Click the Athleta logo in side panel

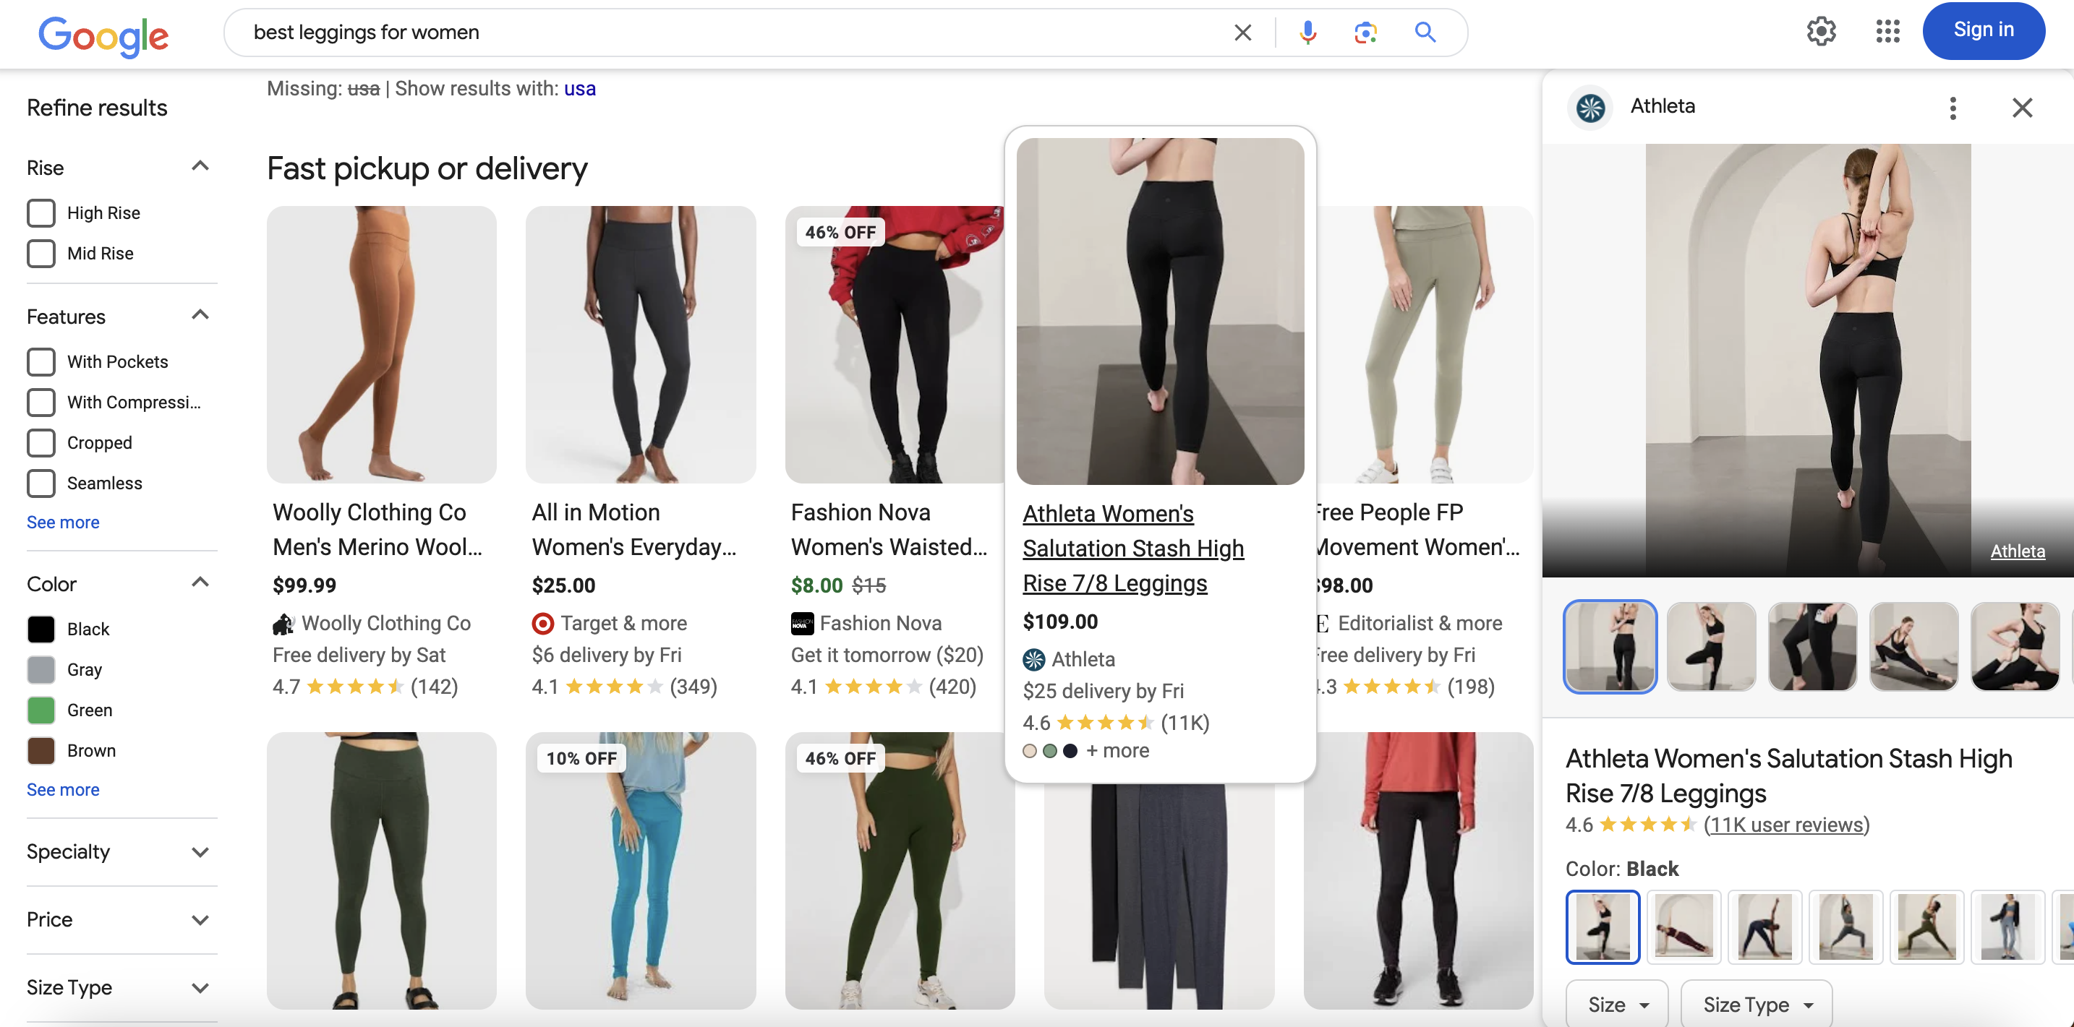click(1590, 107)
